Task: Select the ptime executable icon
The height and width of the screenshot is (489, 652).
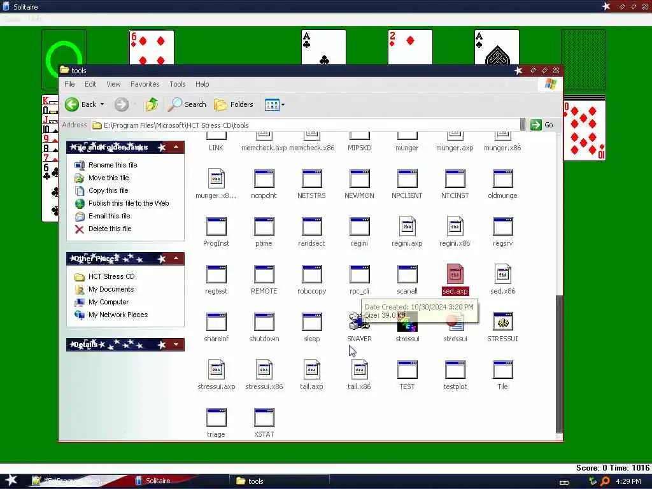Action: 264,227
